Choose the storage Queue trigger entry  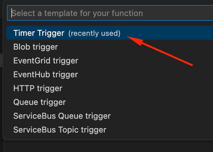tap(110, 102)
